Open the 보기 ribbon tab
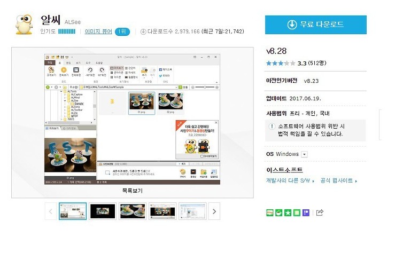Viewport: 395px width, 253px height. coord(78,63)
